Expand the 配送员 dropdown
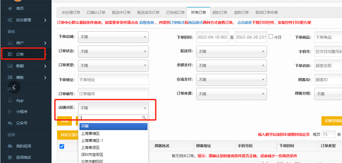Screen dimensions: 342x163 click(x=232, y=51)
